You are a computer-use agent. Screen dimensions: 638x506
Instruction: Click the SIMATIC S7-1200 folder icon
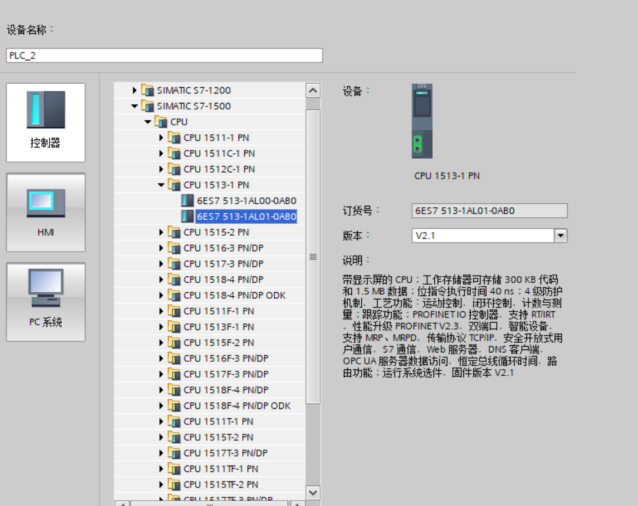(147, 90)
